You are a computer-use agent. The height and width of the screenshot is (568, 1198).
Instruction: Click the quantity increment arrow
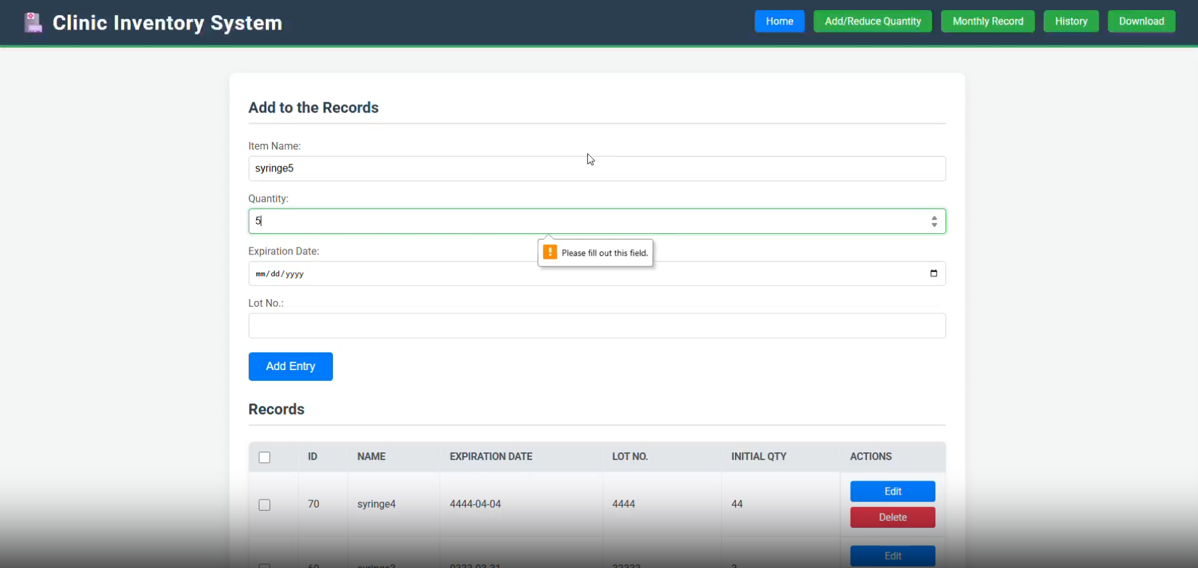click(x=935, y=217)
